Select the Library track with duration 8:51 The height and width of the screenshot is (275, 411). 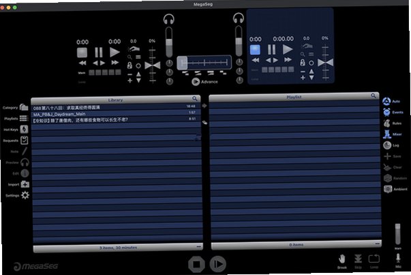click(116, 119)
